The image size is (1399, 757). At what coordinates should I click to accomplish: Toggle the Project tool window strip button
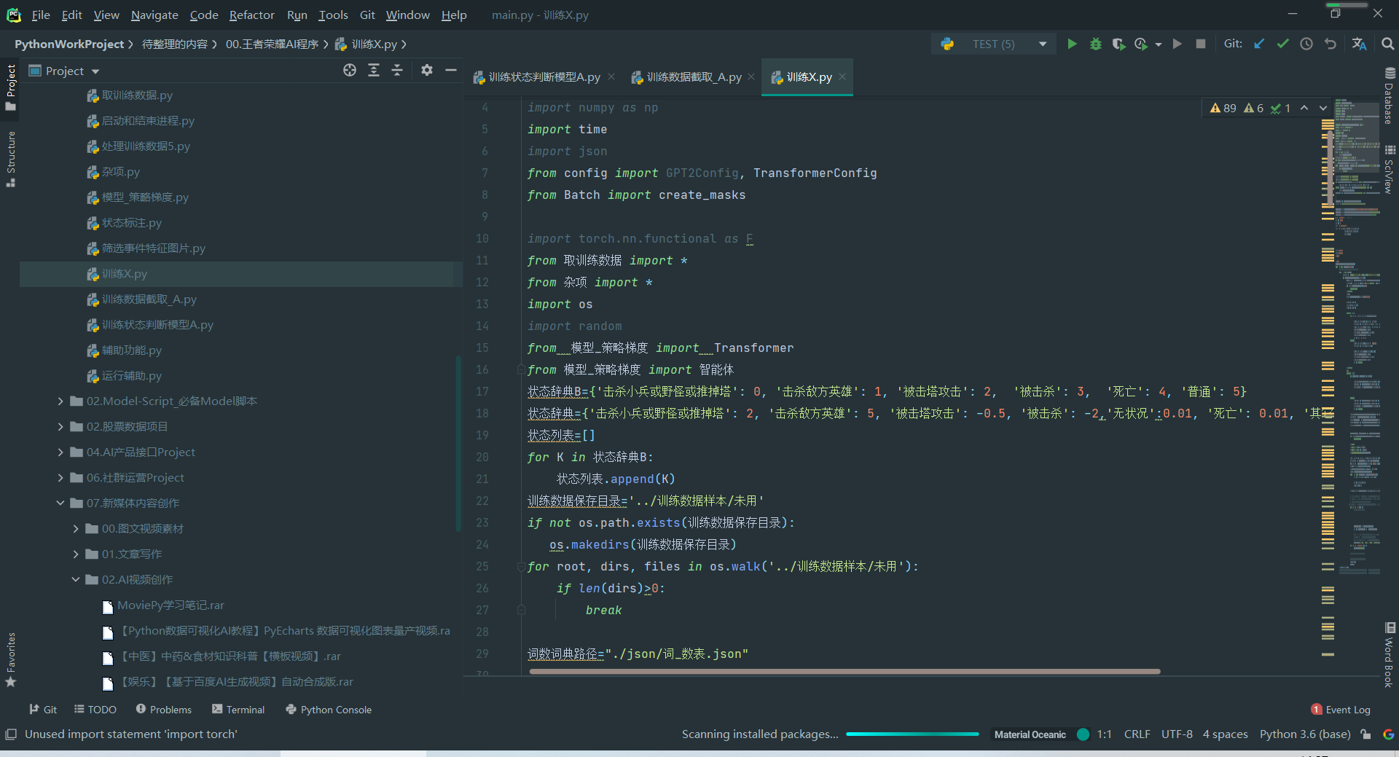10,87
